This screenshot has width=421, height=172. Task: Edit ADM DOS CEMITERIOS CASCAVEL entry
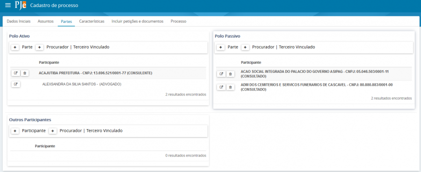click(221, 87)
